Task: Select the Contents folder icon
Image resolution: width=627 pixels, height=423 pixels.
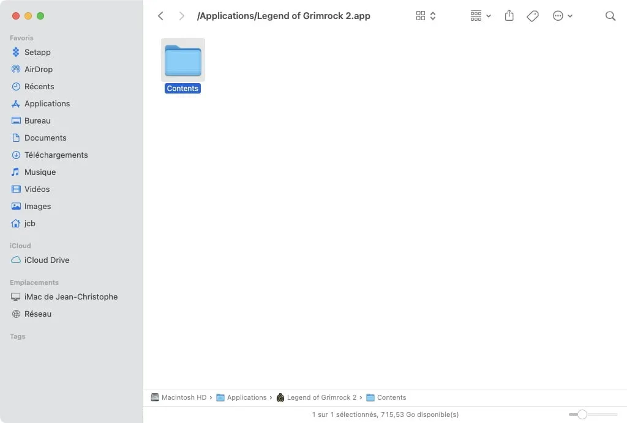Action: click(x=182, y=61)
